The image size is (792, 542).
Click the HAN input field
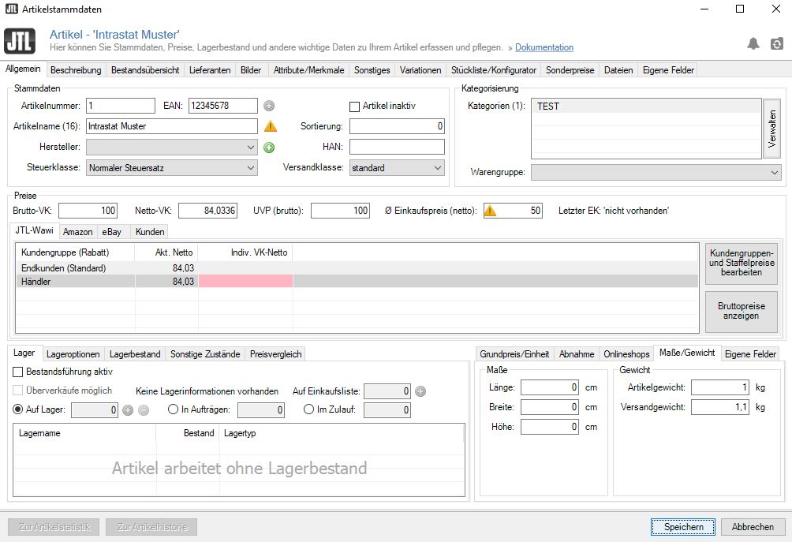coord(397,147)
